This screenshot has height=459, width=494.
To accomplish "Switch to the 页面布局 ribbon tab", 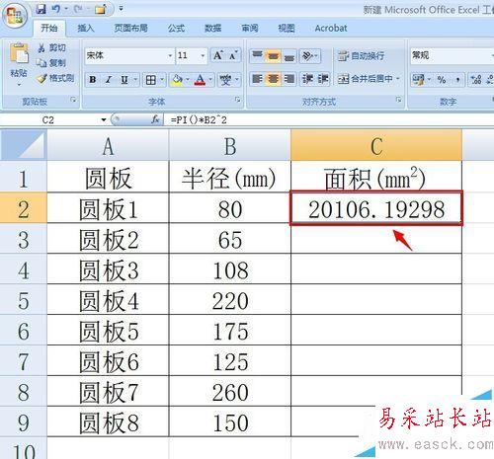I will tap(130, 29).
